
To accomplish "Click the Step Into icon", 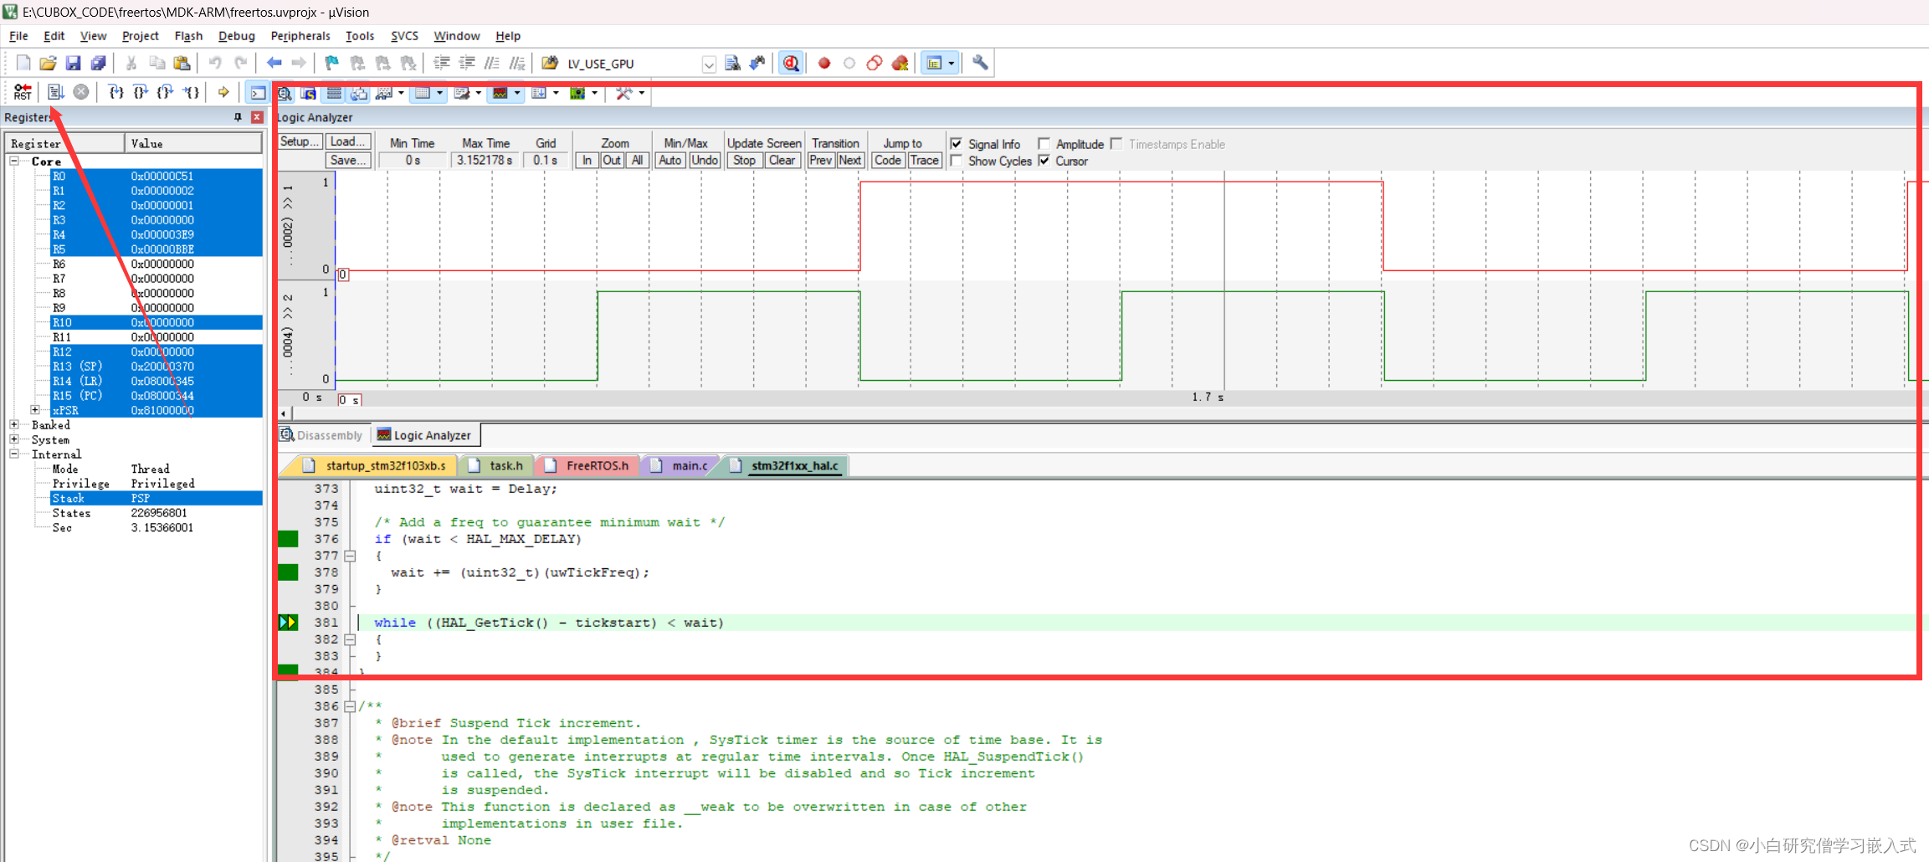I will point(116,92).
